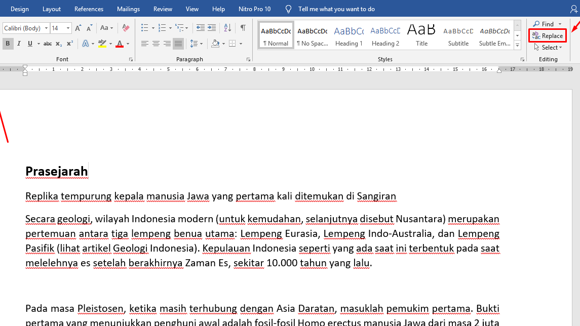This screenshot has height=326, width=580.
Task: Open the View tab
Action: click(x=192, y=9)
